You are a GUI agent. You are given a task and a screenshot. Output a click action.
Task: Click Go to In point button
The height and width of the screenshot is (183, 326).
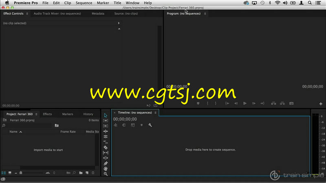coord(227,103)
